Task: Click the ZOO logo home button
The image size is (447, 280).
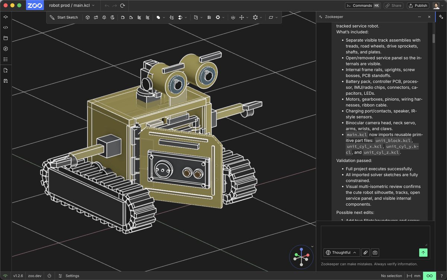Action: [x=35, y=6]
